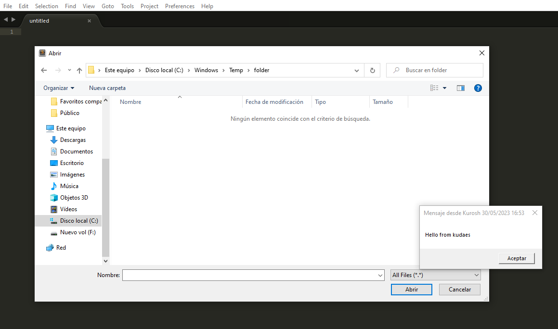Open the All Files (*.*) type dropdown
The width and height of the screenshot is (558, 329).
tap(436, 275)
